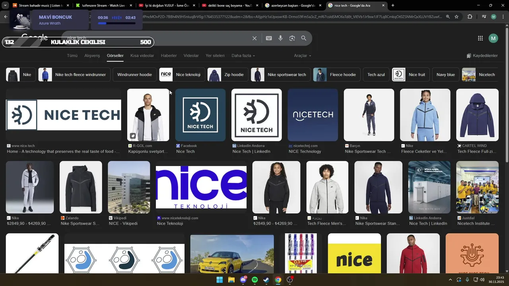The image size is (509, 286).
Task: Open Discord from the taskbar
Action: [243, 280]
